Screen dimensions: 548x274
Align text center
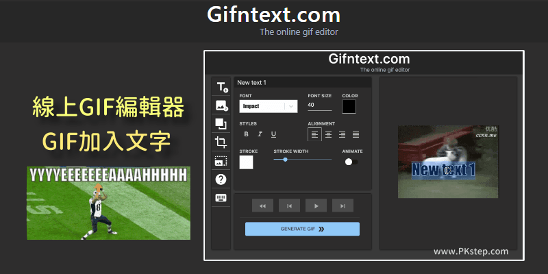click(x=329, y=134)
